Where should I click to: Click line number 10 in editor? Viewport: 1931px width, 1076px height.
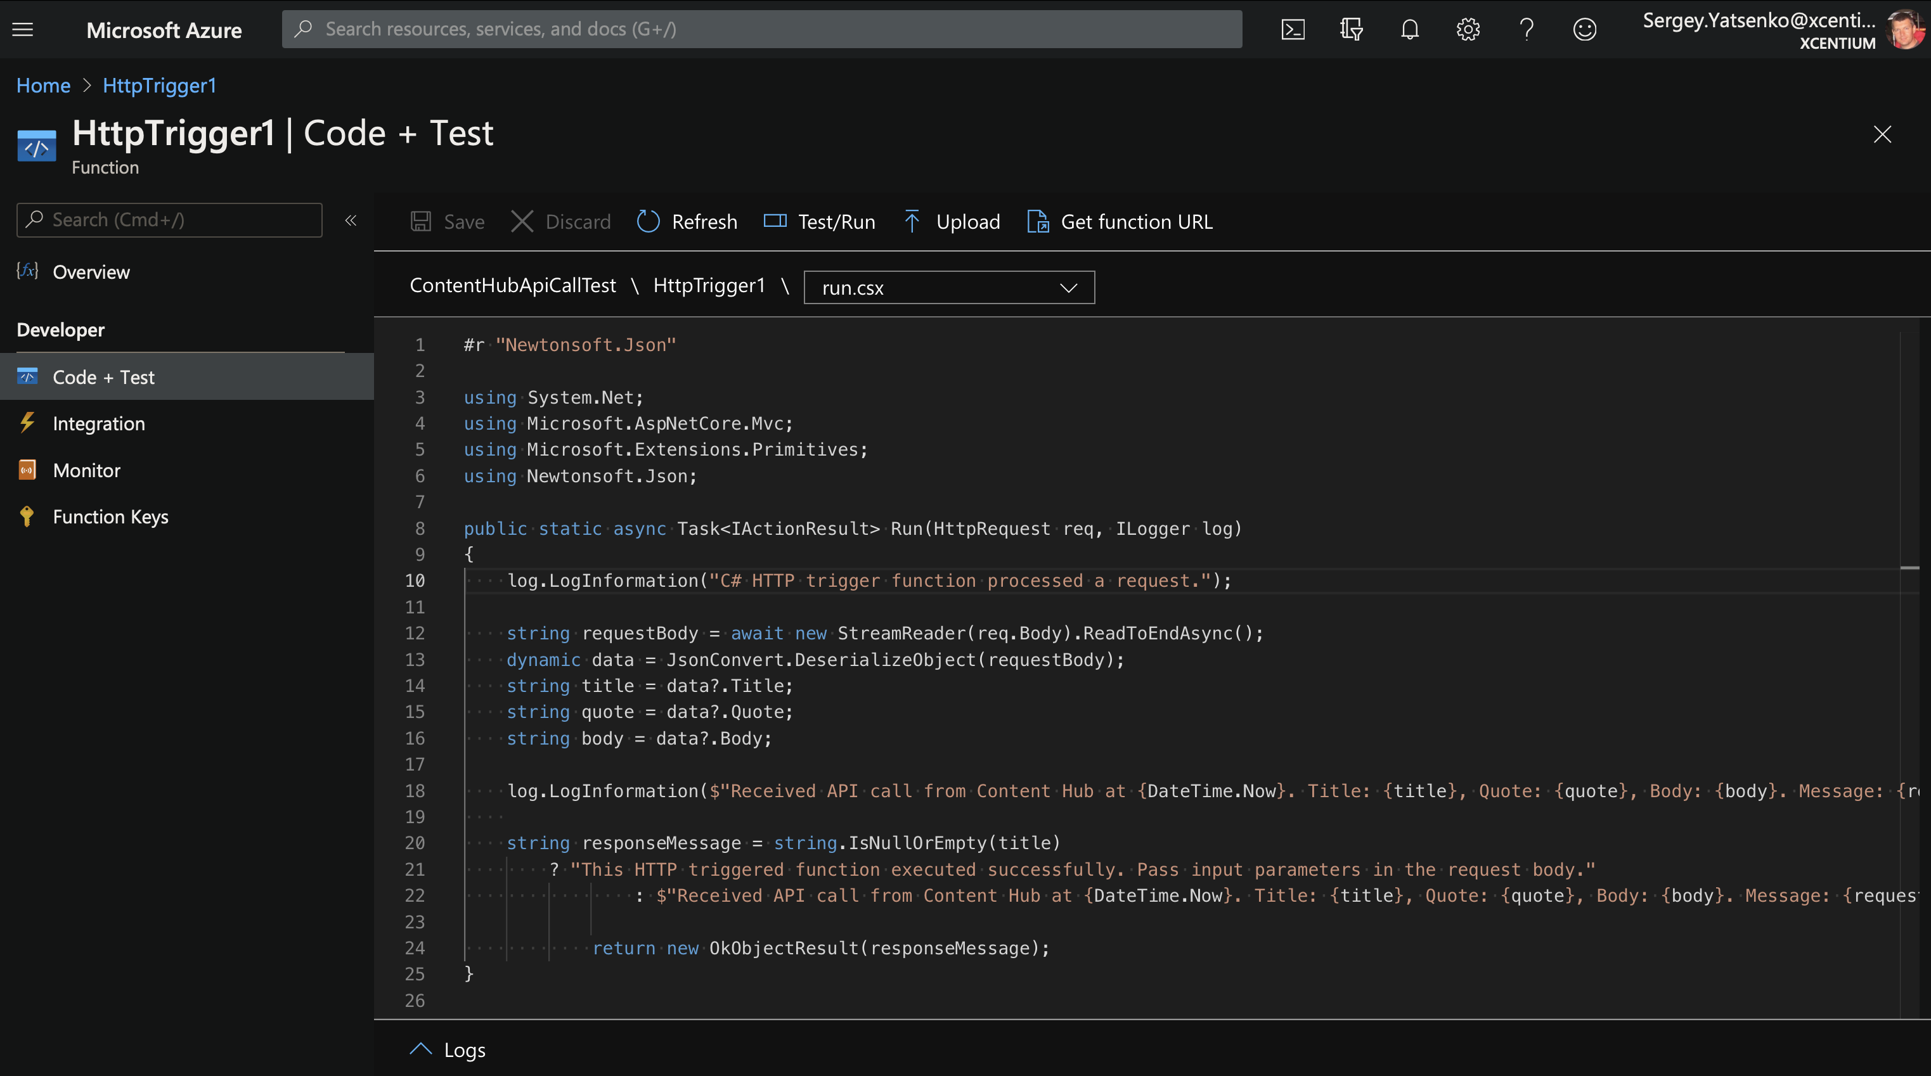415,580
